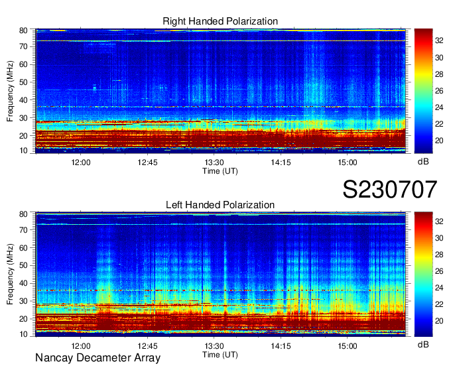This screenshot has height=366, width=451.
Task: Click the 24 dB label on Right Handed colorbar
Action: click(439, 107)
